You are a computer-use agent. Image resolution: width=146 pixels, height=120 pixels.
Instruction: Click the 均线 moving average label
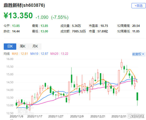[x=6, y=54]
